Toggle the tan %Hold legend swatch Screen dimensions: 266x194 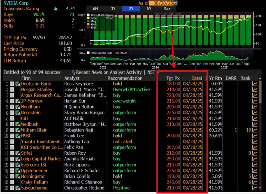(x=88, y=24)
